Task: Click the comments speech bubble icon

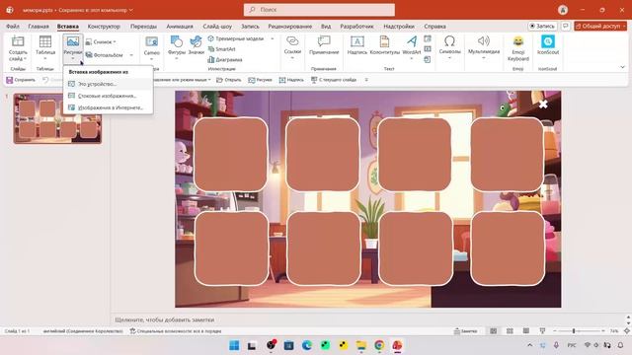Action: tap(566, 26)
